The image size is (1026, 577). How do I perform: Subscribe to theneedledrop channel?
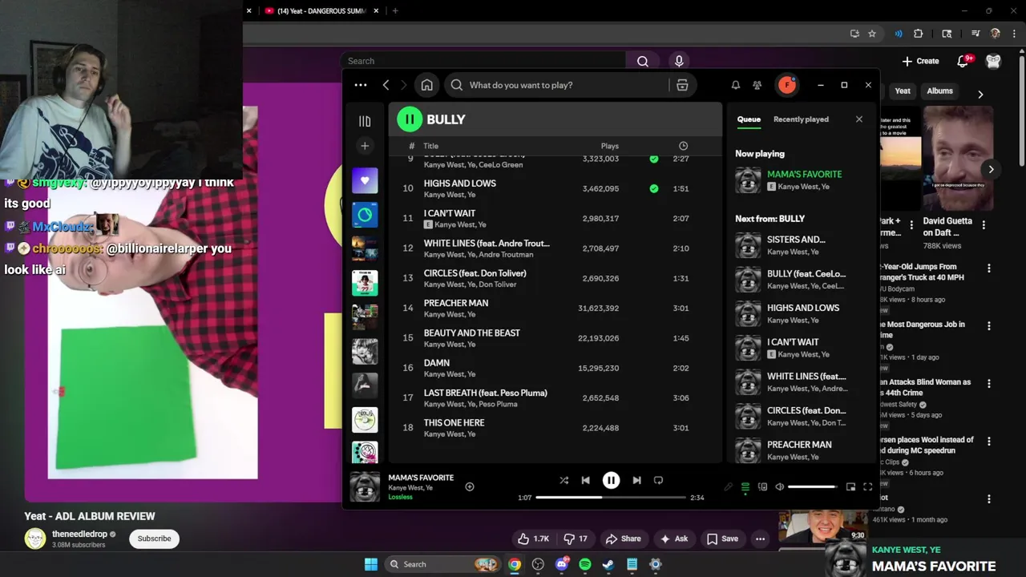tap(154, 539)
